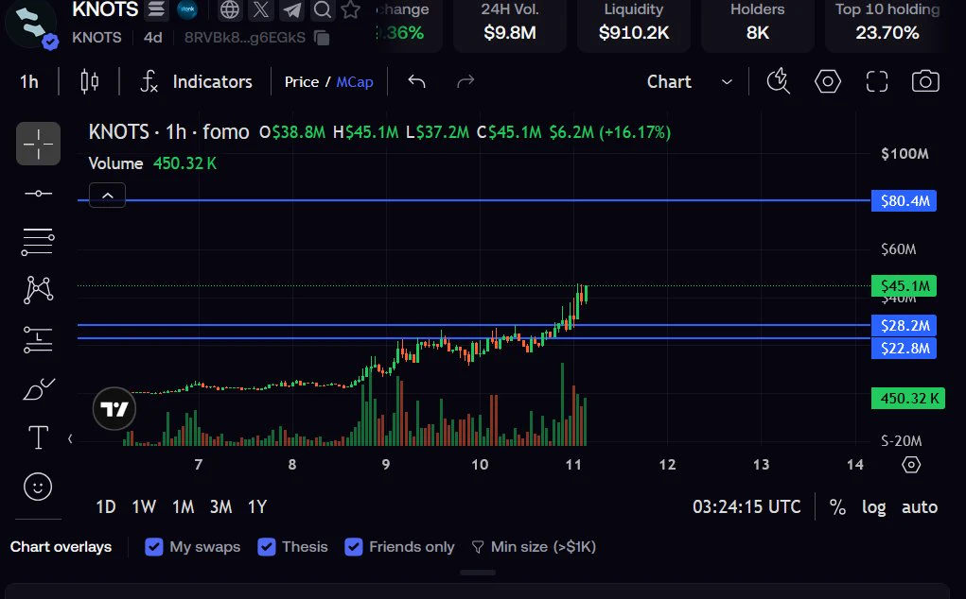
Task: Redo the last chart action
Action: [x=465, y=81]
